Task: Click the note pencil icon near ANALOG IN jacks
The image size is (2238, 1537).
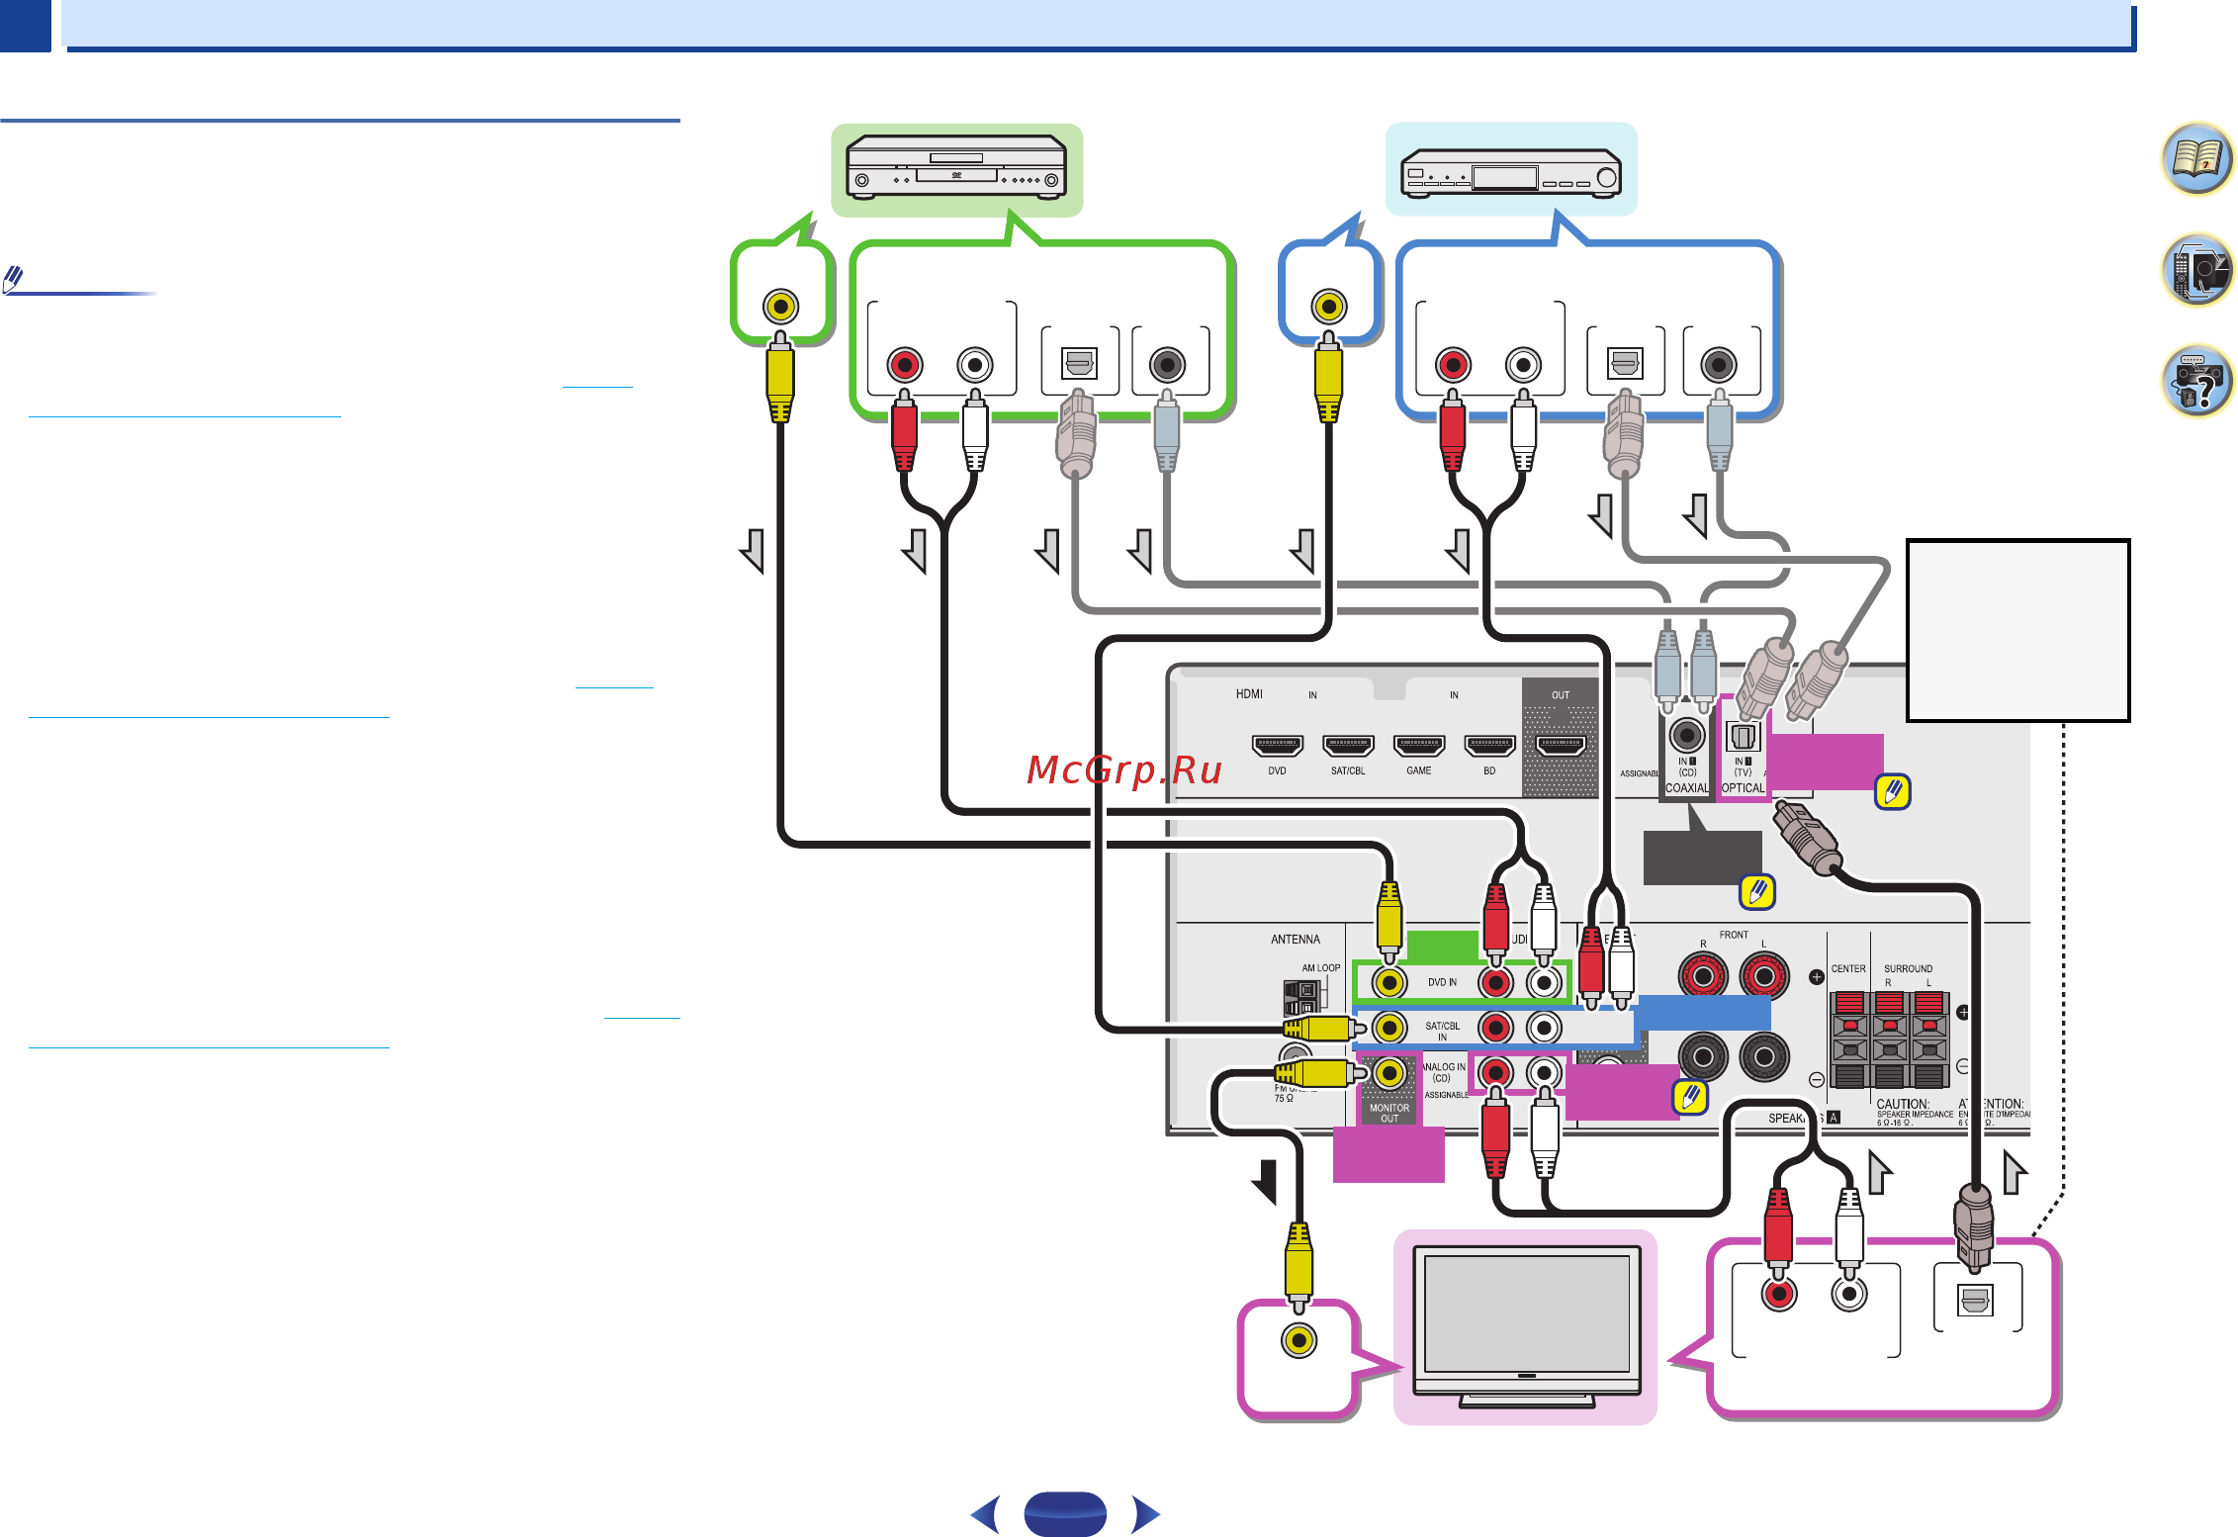Action: point(1690,1097)
